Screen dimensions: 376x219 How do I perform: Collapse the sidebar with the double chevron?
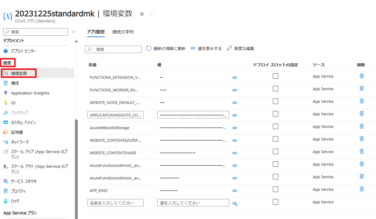tap(74, 32)
